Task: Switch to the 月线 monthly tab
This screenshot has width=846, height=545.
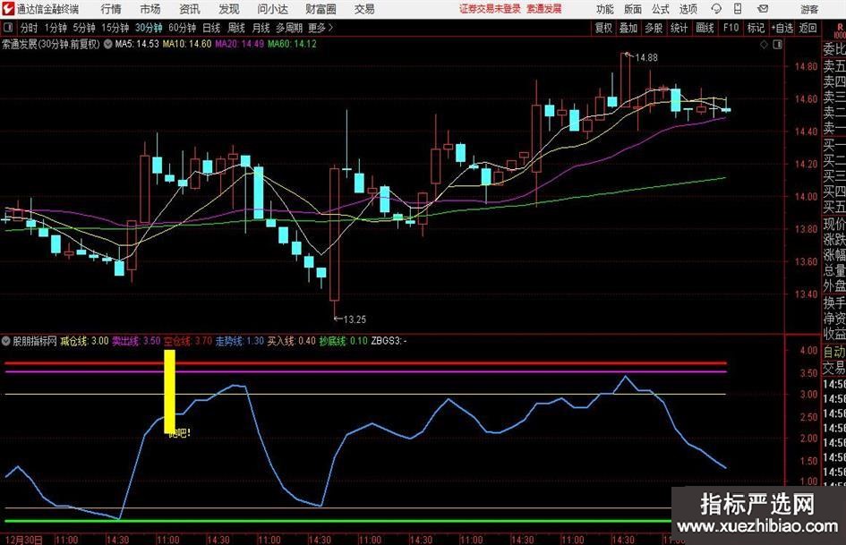Action: click(261, 28)
